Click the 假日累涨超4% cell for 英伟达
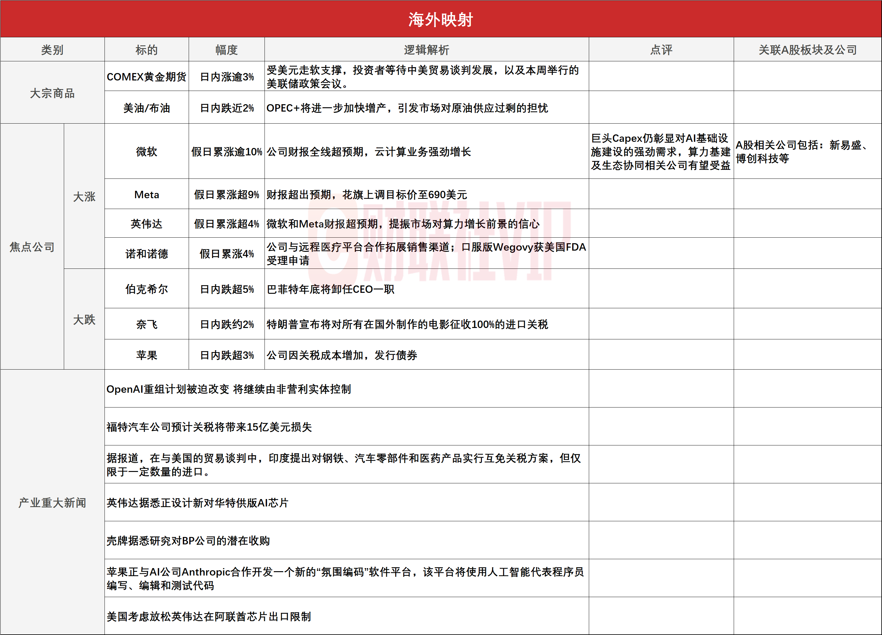 226,223
